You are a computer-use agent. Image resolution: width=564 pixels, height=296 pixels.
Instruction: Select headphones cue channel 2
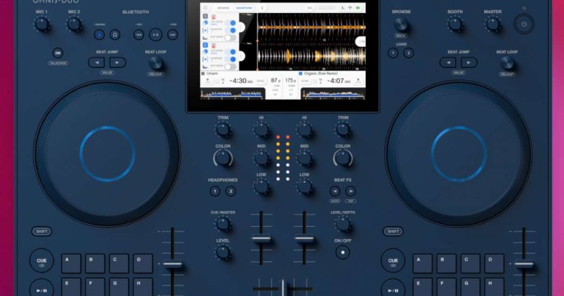231,191
